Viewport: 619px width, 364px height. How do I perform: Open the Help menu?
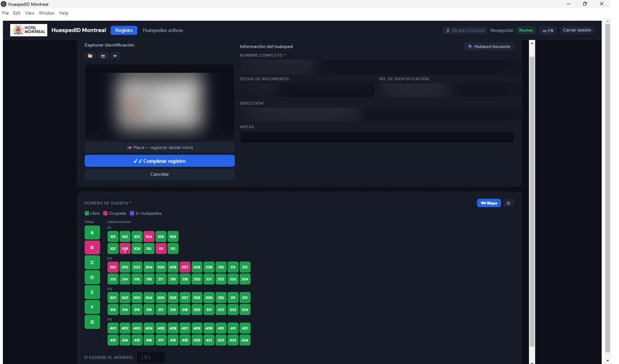64,13
